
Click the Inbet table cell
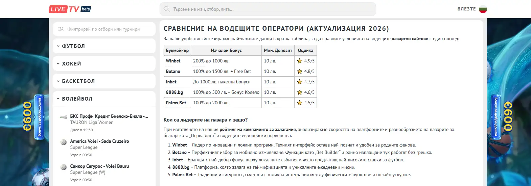[x=177, y=82]
